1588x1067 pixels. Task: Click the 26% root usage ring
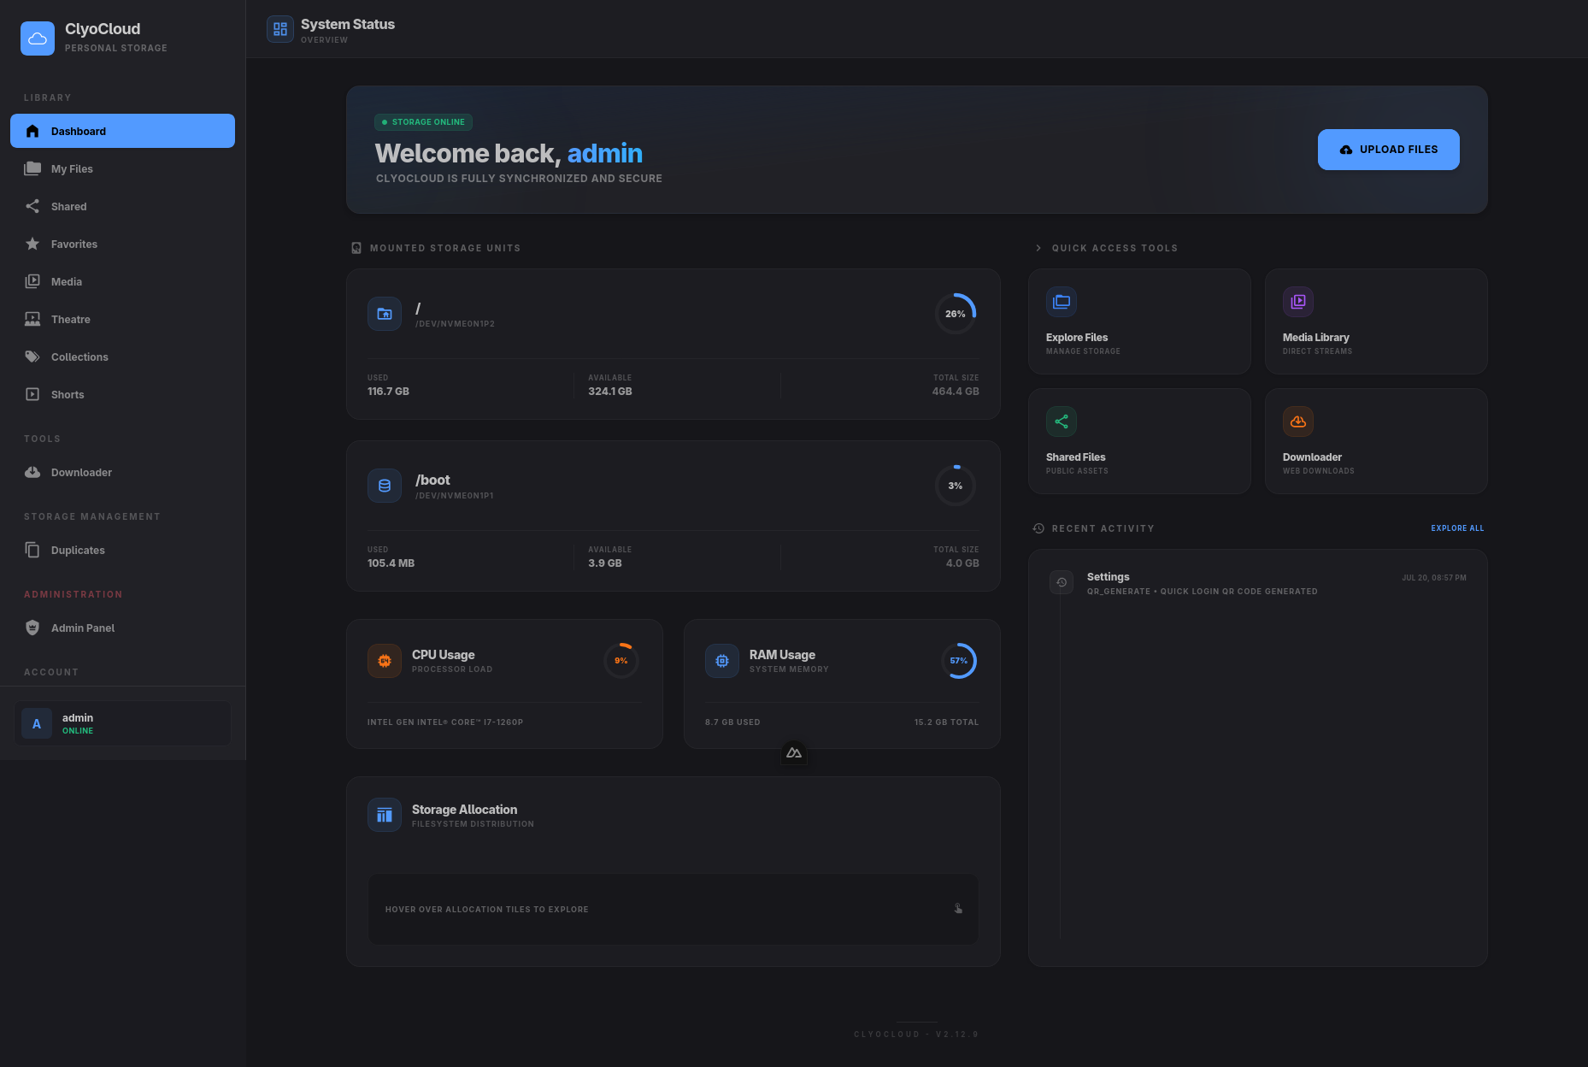pyautogui.click(x=956, y=314)
